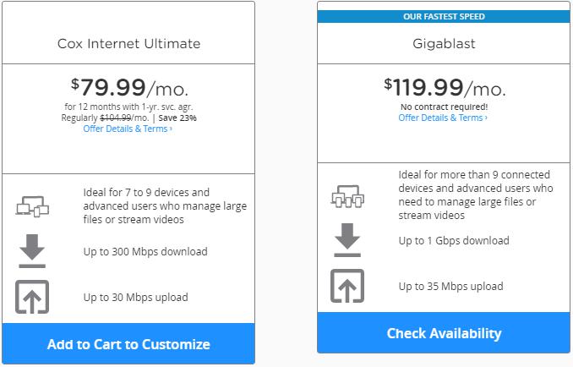Click the 'Up to 1 Gbps download' text

[x=454, y=240]
